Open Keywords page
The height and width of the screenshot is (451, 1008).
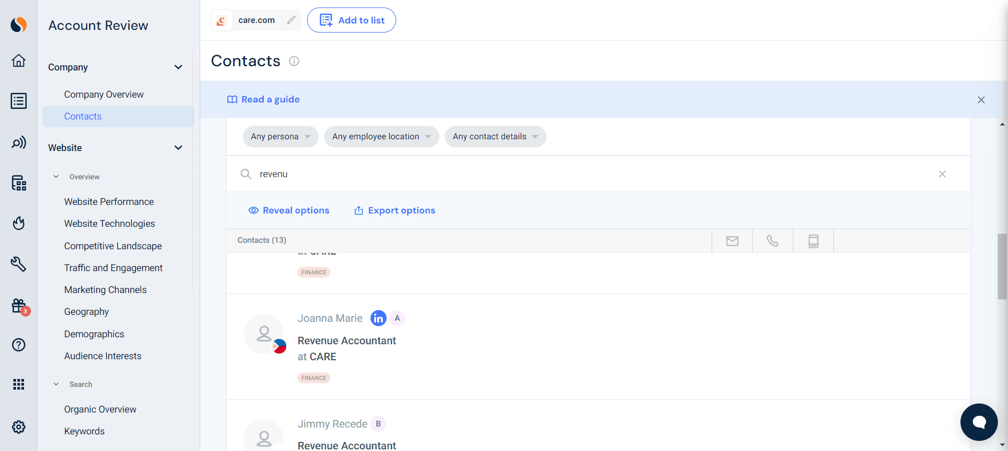(84, 431)
